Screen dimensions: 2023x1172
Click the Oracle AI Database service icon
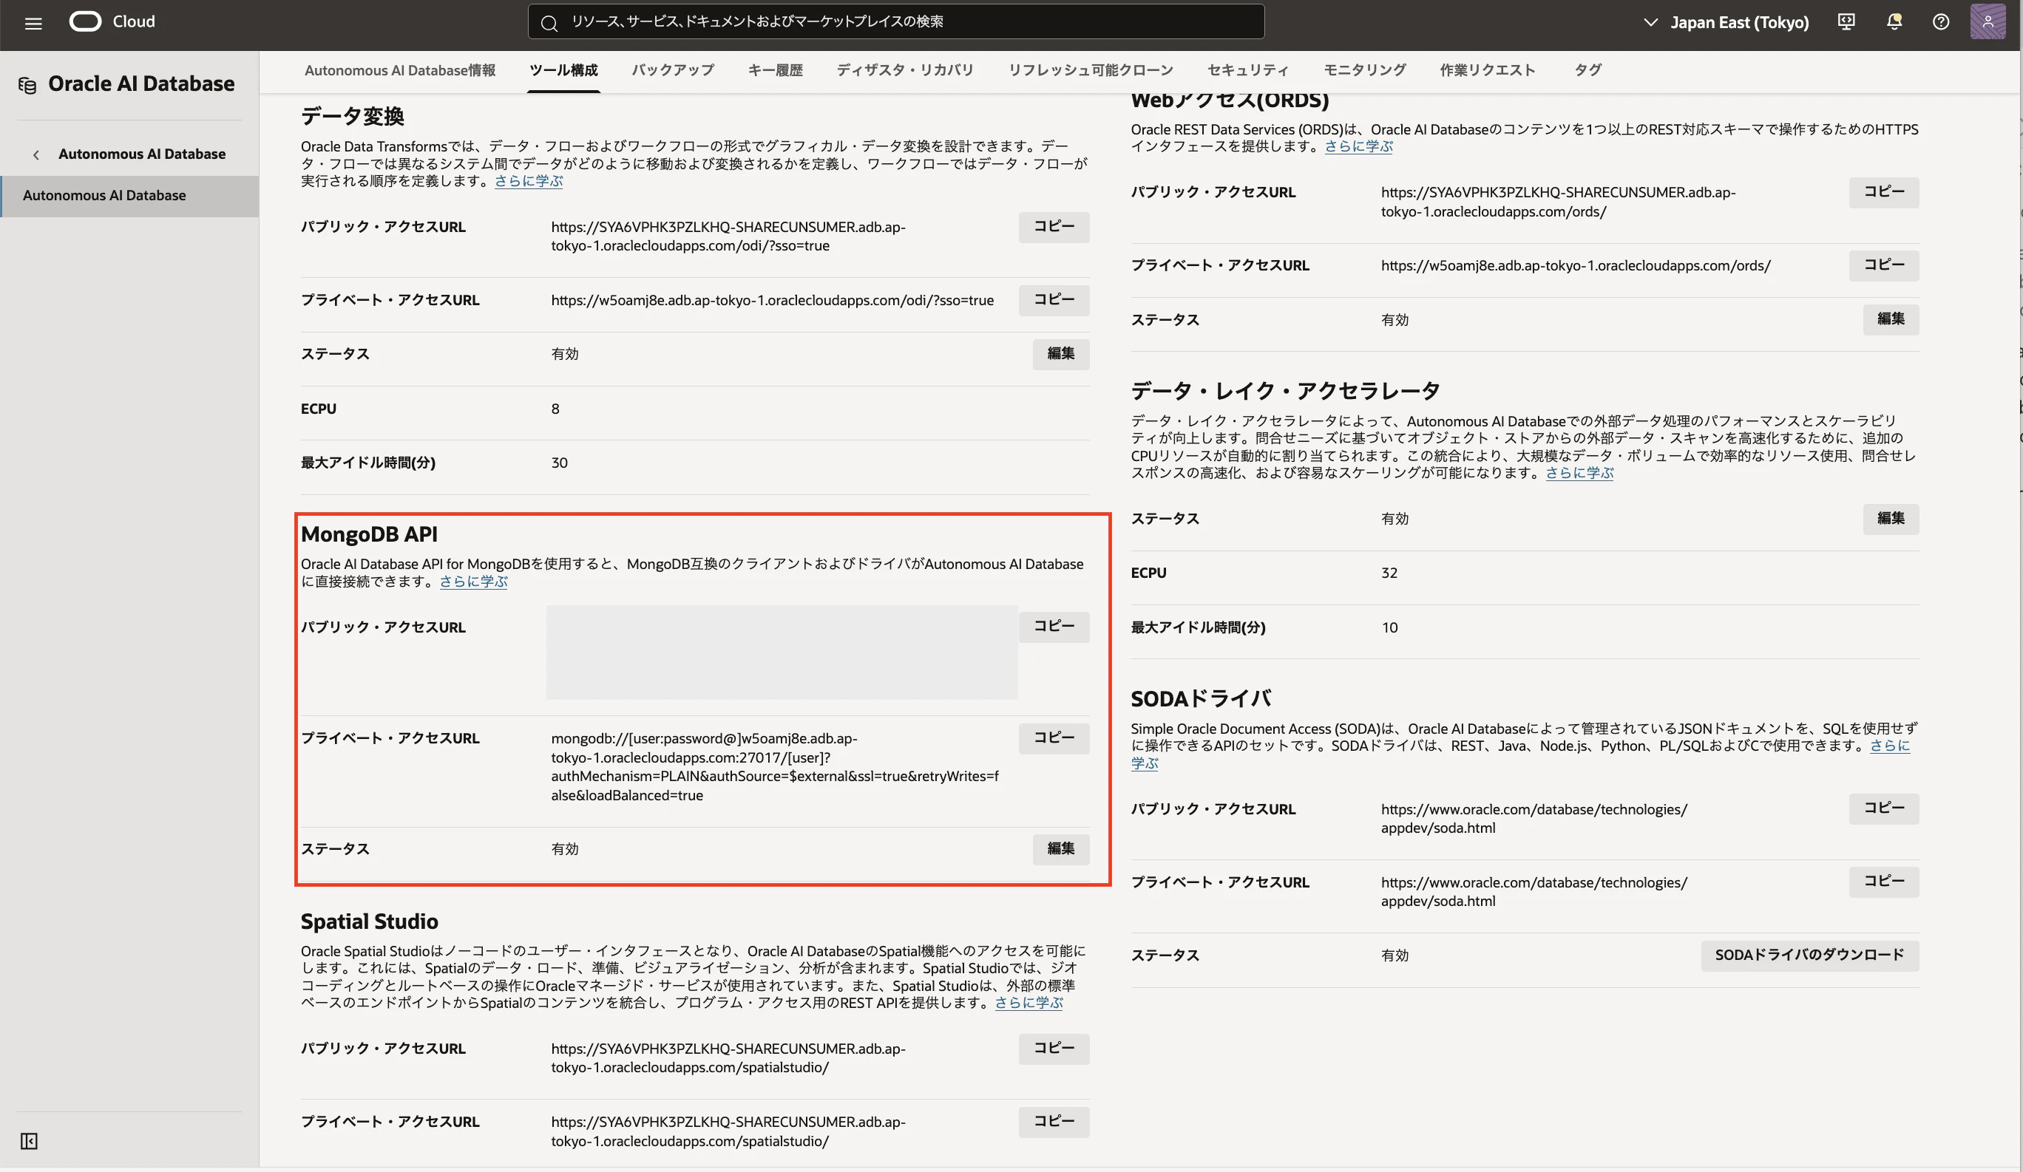click(x=27, y=85)
